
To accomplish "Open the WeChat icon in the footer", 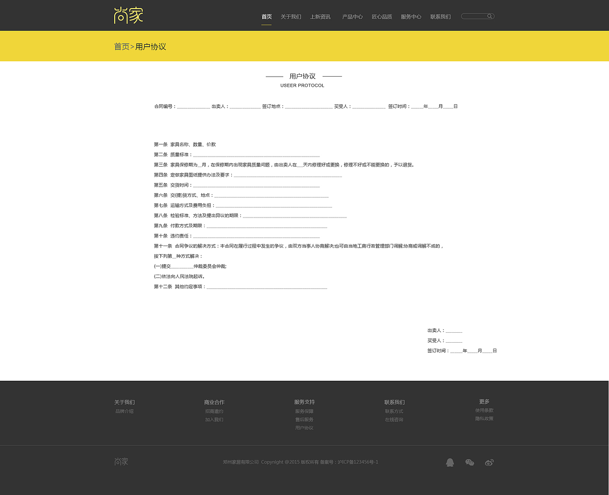I will [x=470, y=463].
